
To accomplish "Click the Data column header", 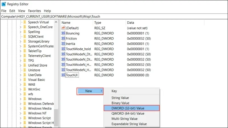I will pyautogui.click(x=131, y=22).
